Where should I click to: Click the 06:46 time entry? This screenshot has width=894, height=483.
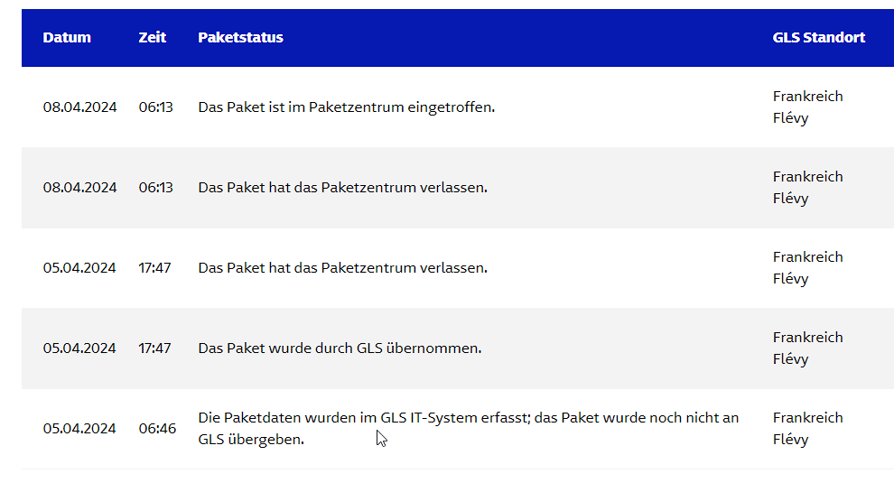click(157, 429)
